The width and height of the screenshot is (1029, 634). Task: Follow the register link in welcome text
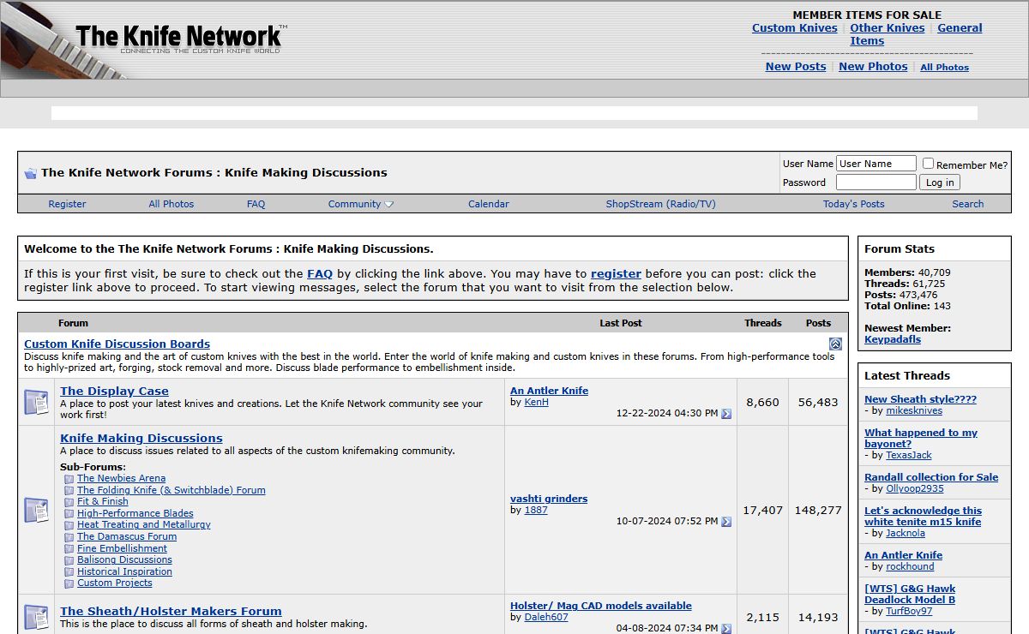point(616,274)
